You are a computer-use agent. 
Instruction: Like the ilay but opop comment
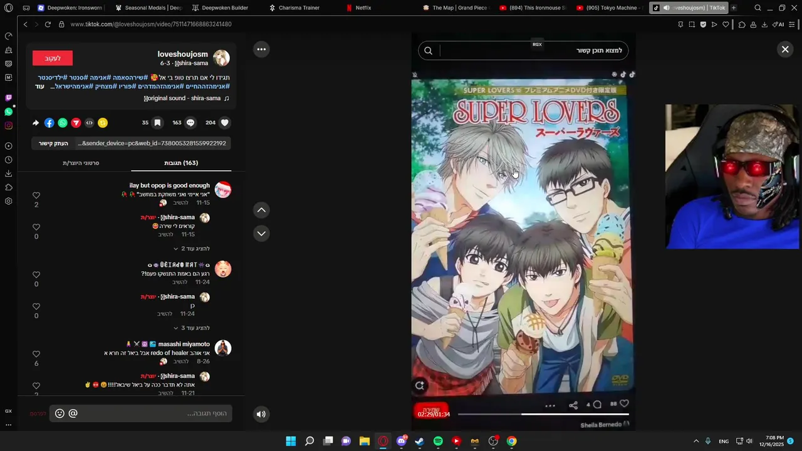36,195
